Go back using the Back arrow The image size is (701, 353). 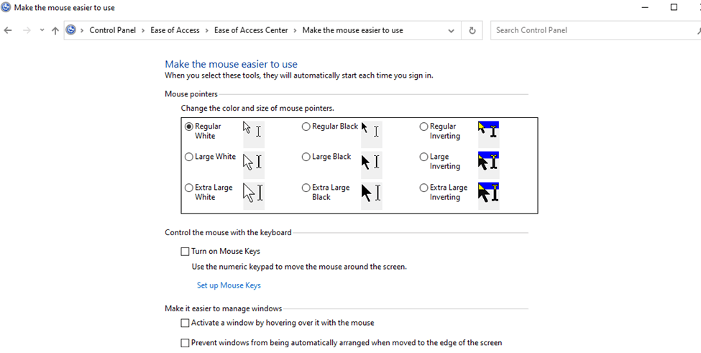point(8,30)
